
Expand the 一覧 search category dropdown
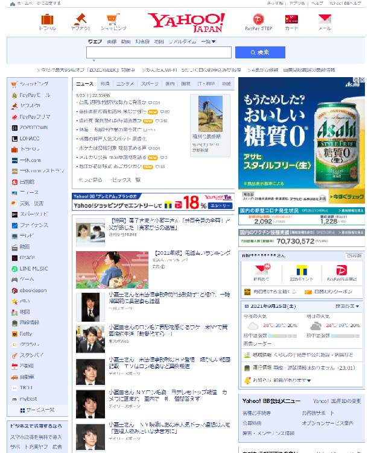click(208, 42)
